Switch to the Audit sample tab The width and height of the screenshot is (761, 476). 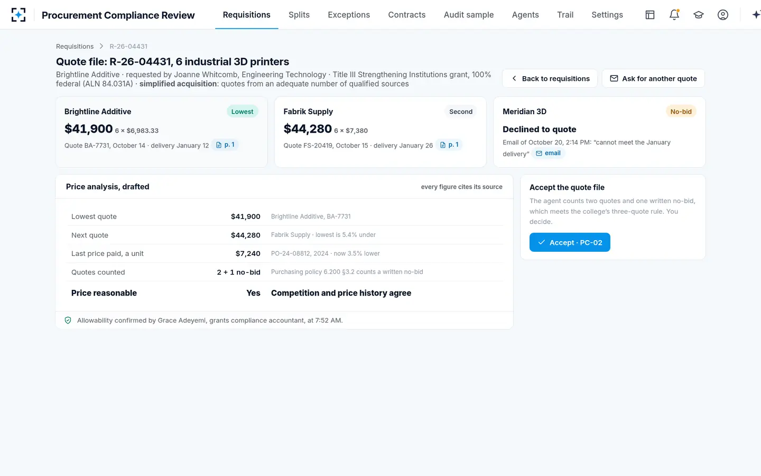[x=469, y=15]
